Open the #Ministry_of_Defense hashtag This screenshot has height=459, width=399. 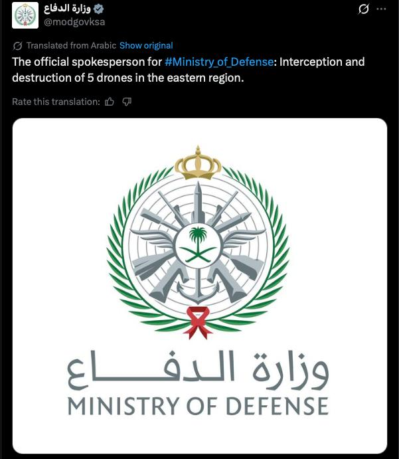(x=219, y=62)
